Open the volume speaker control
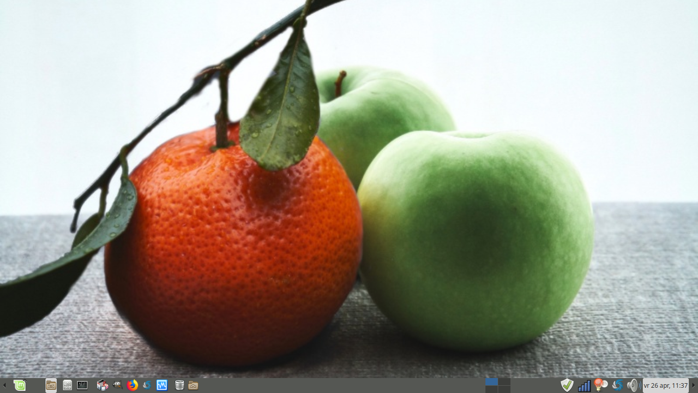The image size is (698, 393). coord(633,385)
